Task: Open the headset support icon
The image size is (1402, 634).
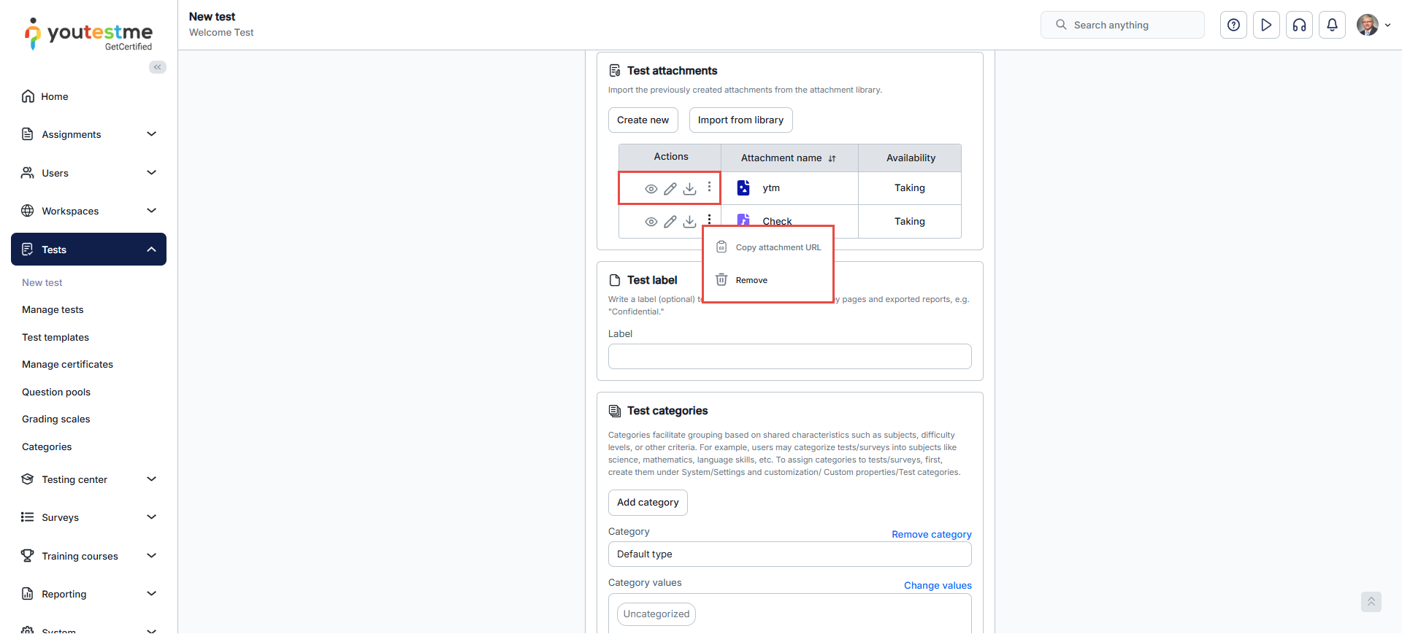Action: click(1299, 25)
